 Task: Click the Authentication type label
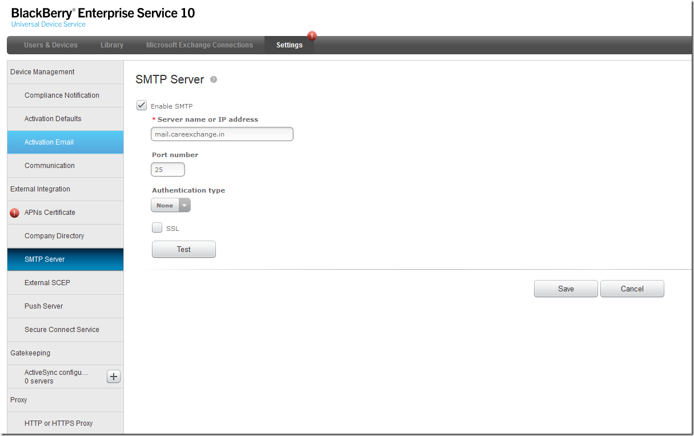coord(188,190)
